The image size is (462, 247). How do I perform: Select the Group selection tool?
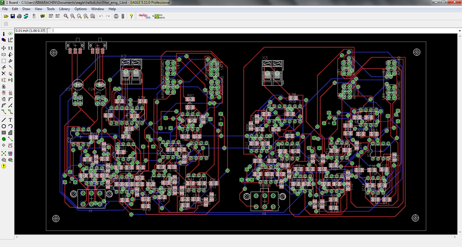[4, 61]
